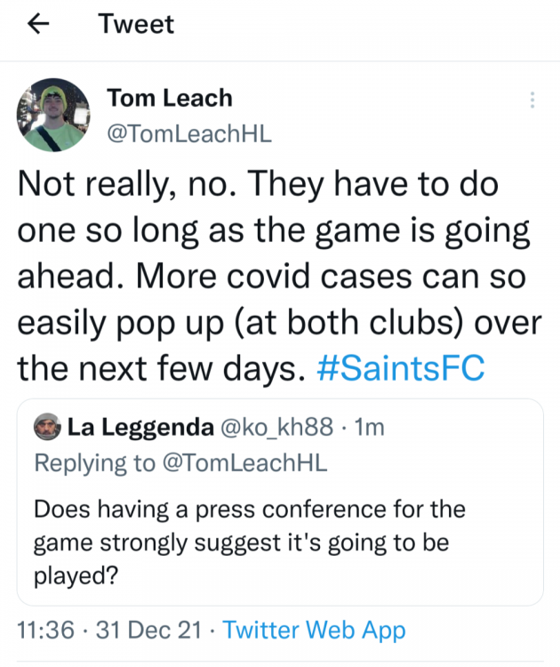Viewport: 560px width, 667px height.
Task: Open the #SaintsFC hashtag
Action: click(x=401, y=367)
